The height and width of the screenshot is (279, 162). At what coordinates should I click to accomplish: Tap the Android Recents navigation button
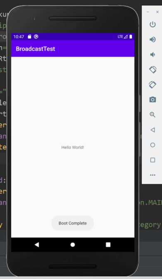[108, 245]
